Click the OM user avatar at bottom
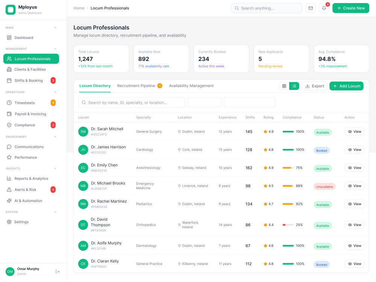The width and height of the screenshot is (376, 282). pyautogui.click(x=10, y=272)
